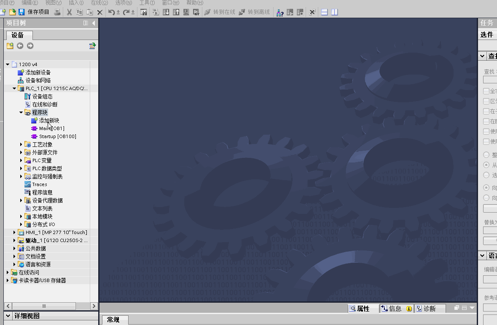The image size is (497, 325).
Task: Create new folder icon in project tree toolbar
Action: pyautogui.click(x=10, y=46)
